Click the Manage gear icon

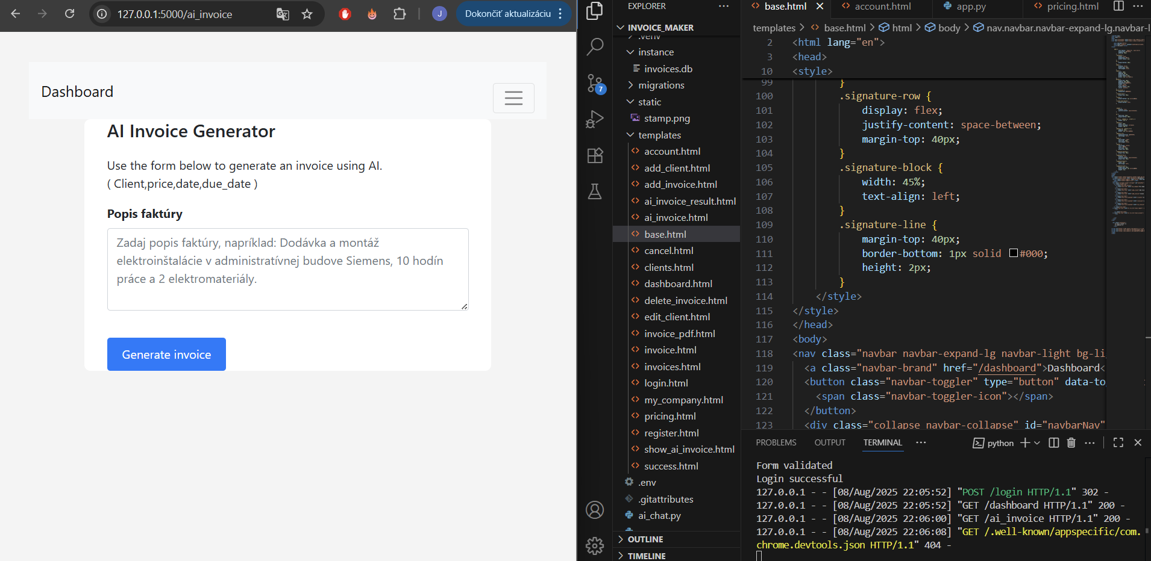595,545
